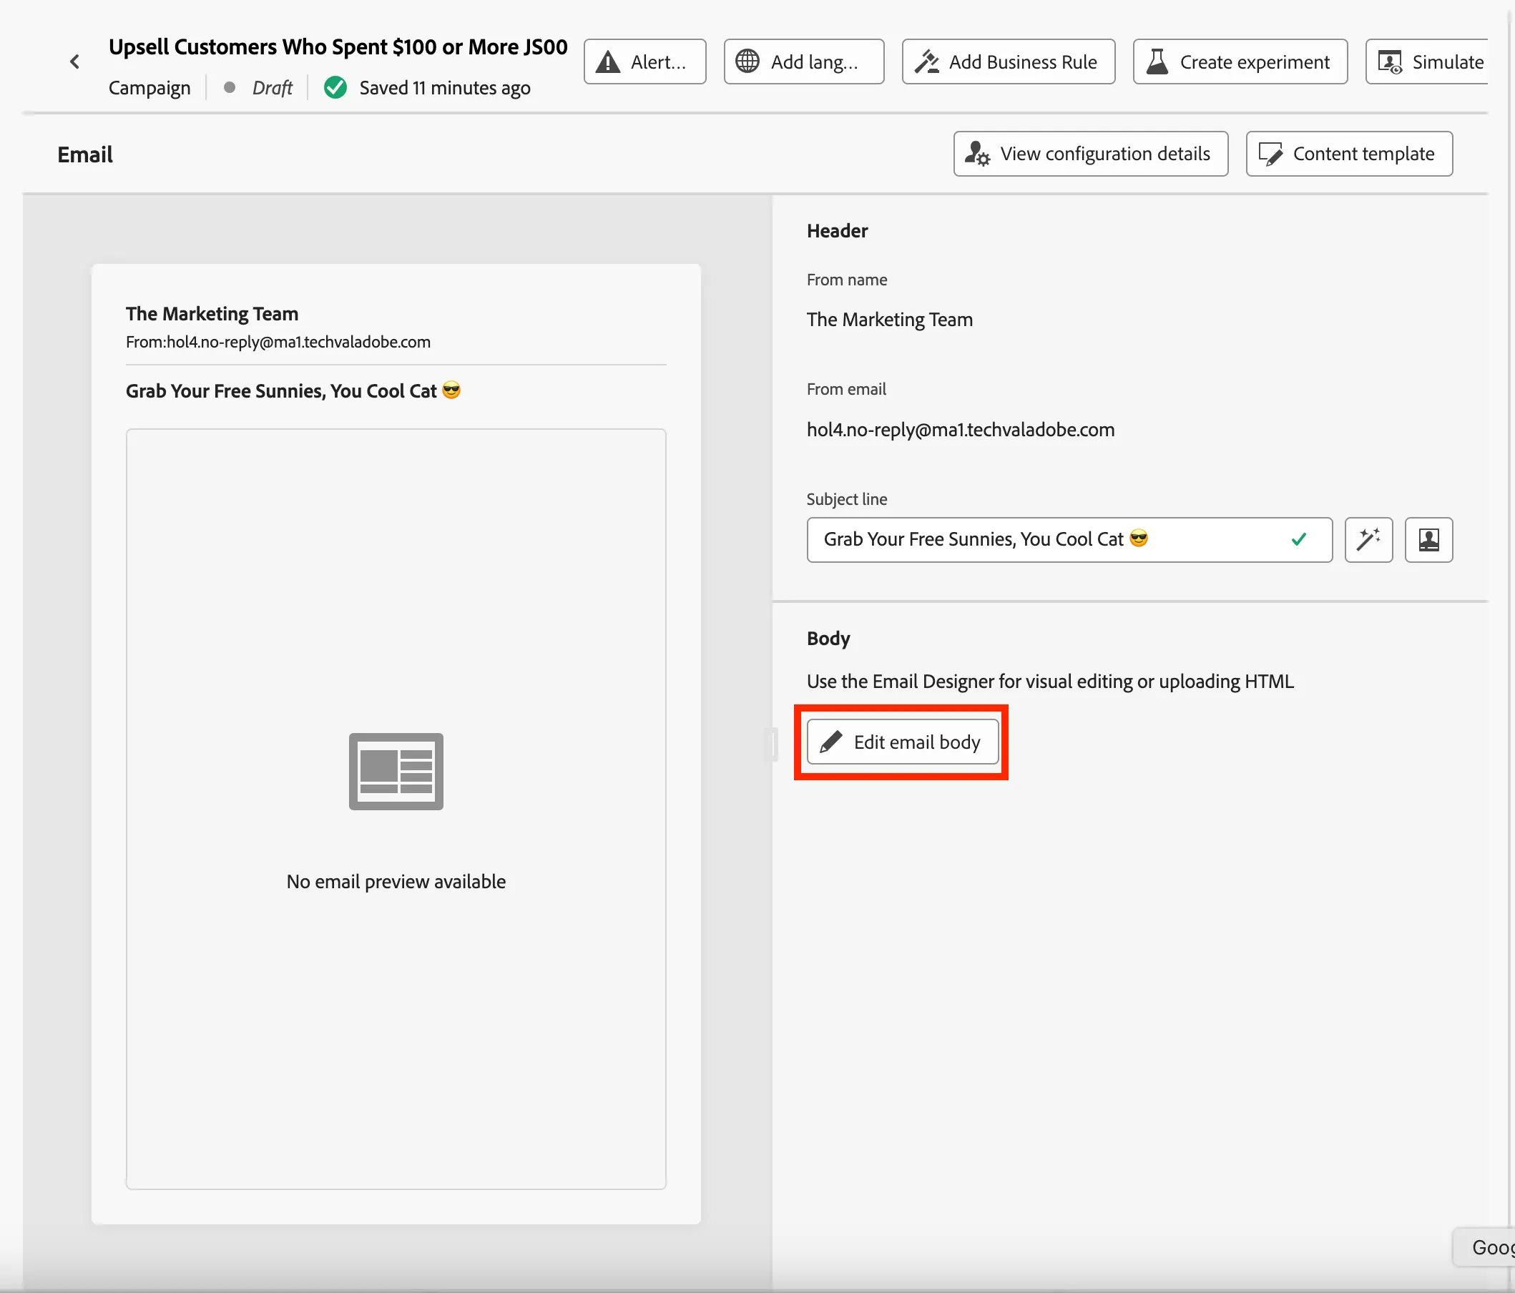Add a Business Rule via gavel button
Screen dimensions: 1515x1293
pyautogui.click(x=1009, y=62)
